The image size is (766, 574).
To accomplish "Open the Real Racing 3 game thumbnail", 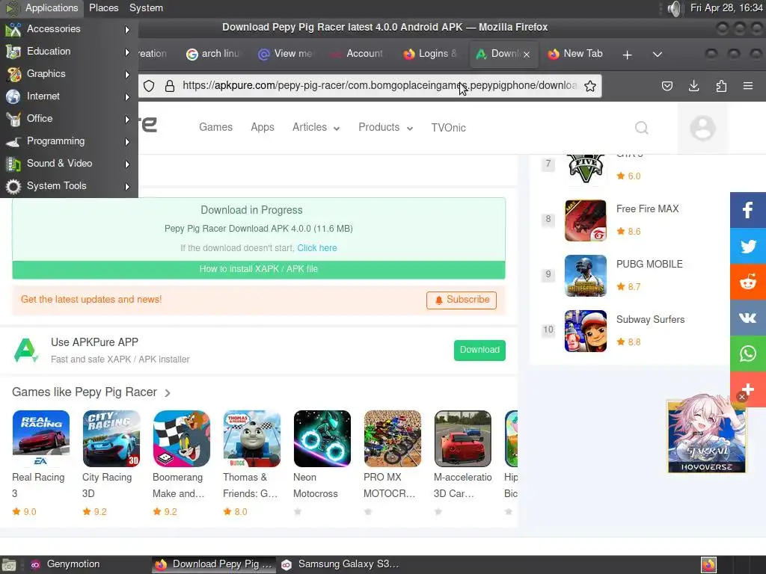I will [41, 439].
